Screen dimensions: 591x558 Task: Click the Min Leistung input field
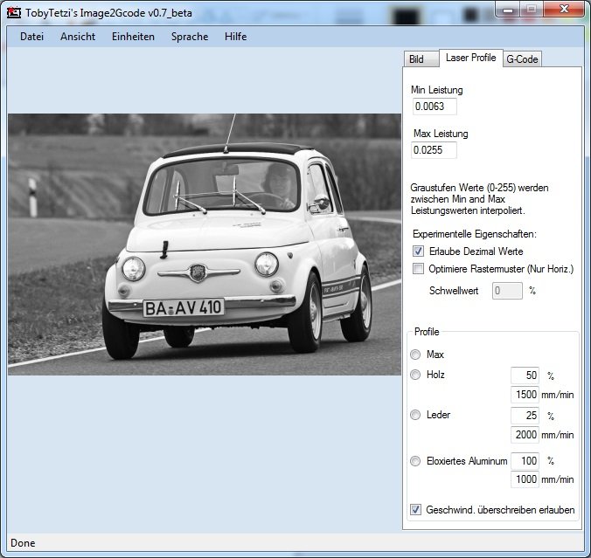coord(435,107)
